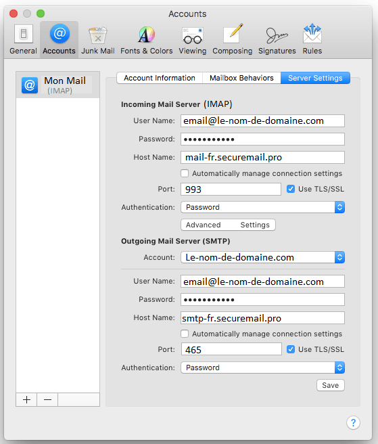The image size is (378, 444).
Task: Switch to the Account Information tab
Action: (x=160, y=78)
